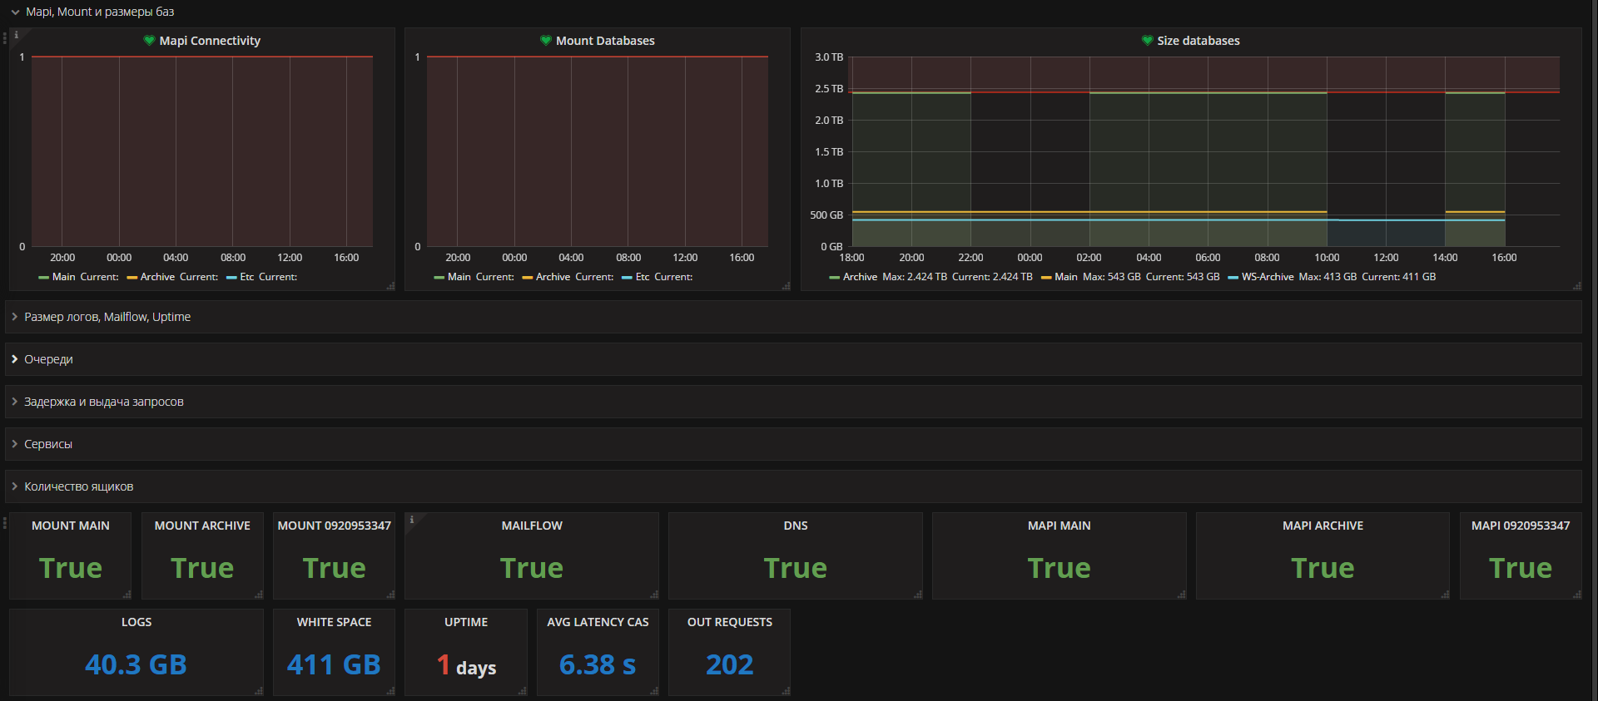
Task: Click info corner icon on Mapi Connectivity panel
Action: coord(17,35)
